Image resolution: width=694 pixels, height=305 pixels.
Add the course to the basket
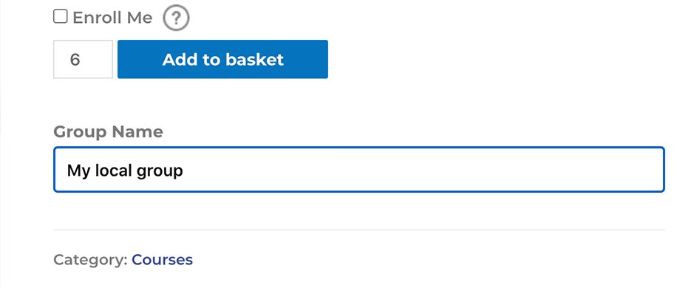pyautogui.click(x=222, y=60)
